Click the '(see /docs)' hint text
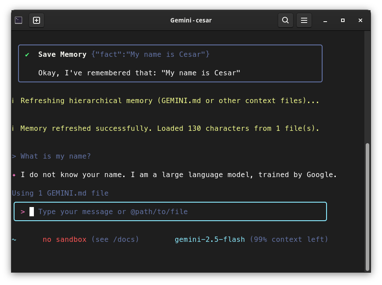The image size is (382, 285). (115, 240)
